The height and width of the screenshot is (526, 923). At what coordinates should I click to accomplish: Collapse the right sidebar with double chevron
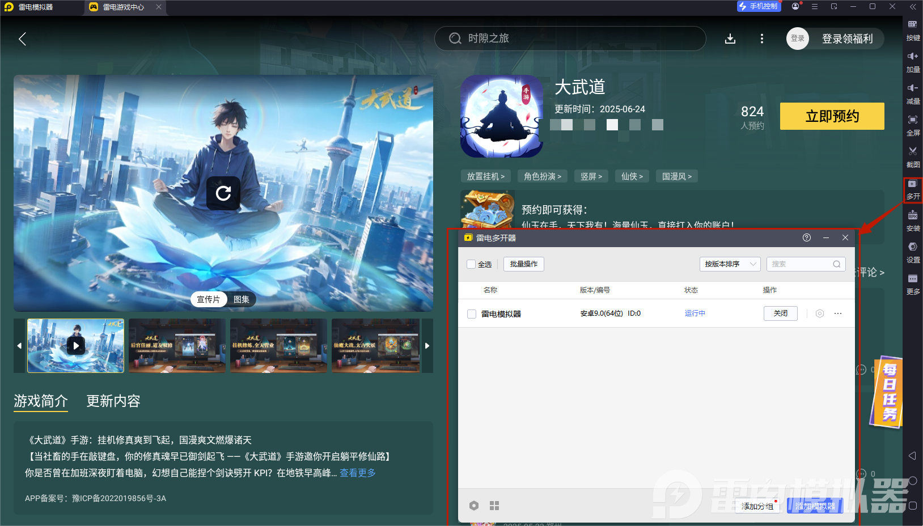pos(913,7)
